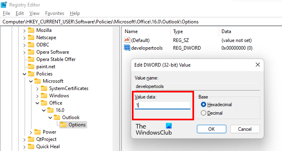Click the Mozilla folder icon

(31, 30)
